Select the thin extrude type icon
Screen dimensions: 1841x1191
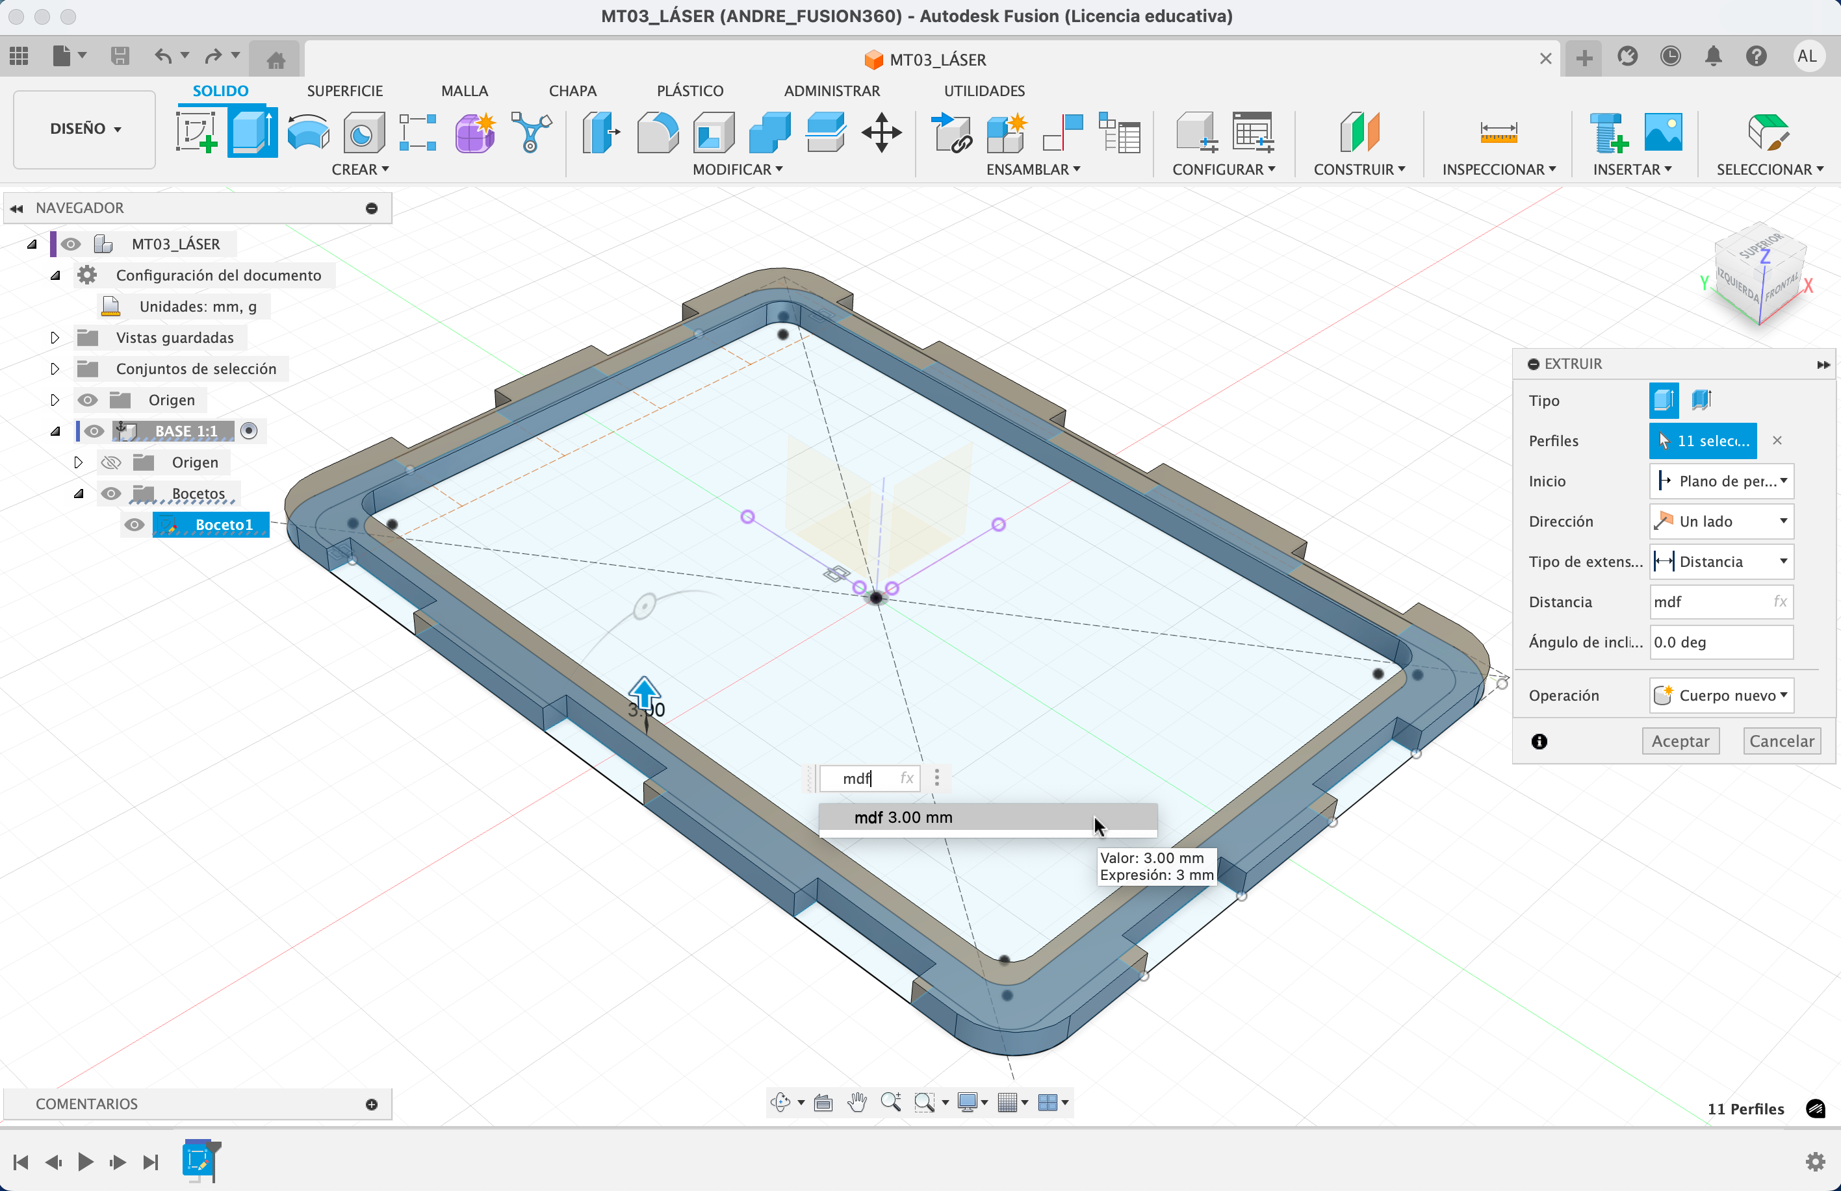1701,400
